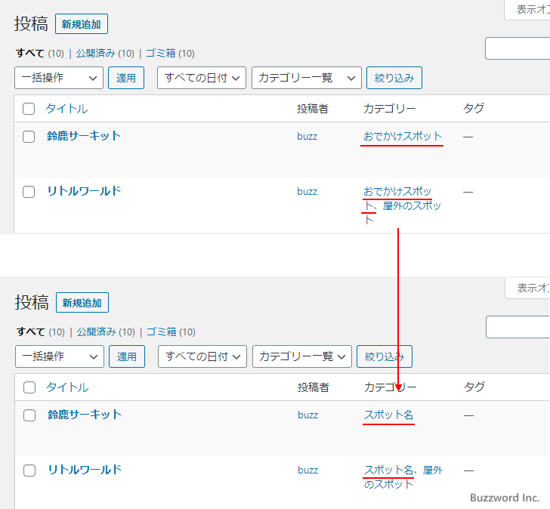This screenshot has height=509, width=550.
Task: Open the 鈴鹿サーキット post title in the lower list
Action: pos(85,415)
